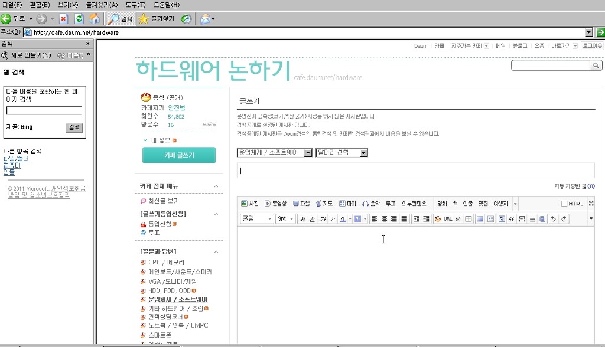Open the 말머리 선택 dropdown
605x347 pixels.
341,153
